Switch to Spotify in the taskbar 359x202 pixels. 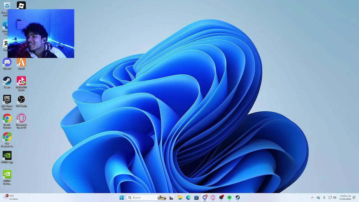[x=229, y=198]
